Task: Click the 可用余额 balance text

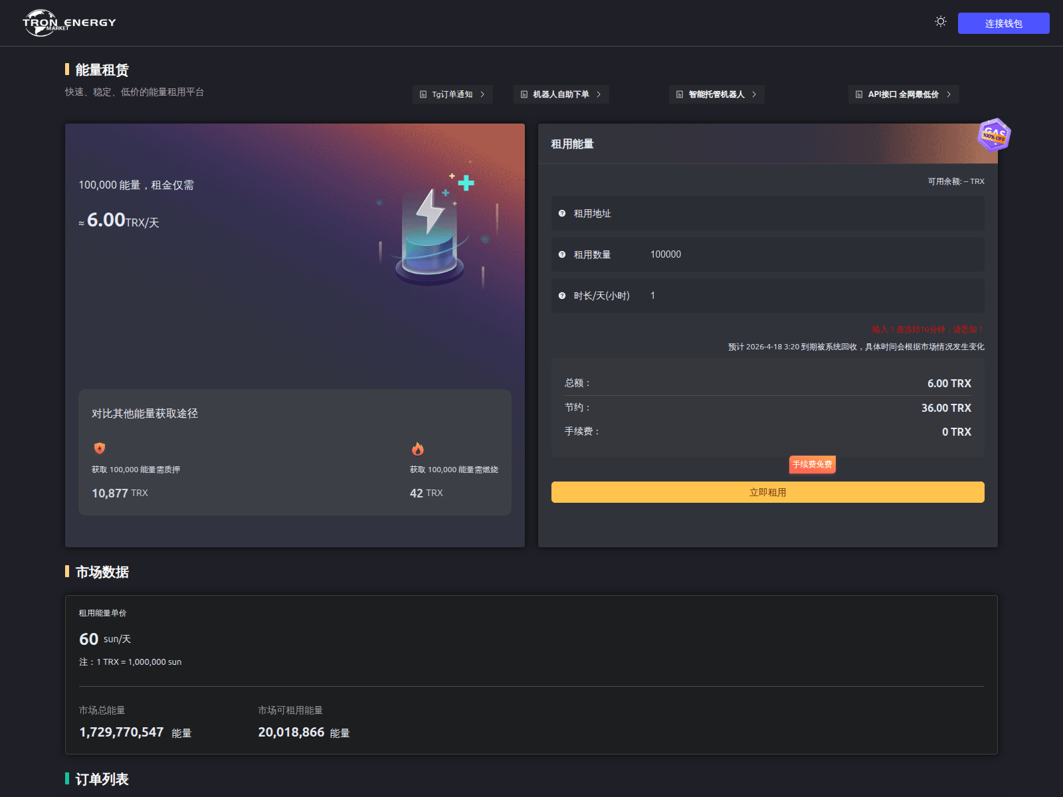Action: [x=956, y=181]
